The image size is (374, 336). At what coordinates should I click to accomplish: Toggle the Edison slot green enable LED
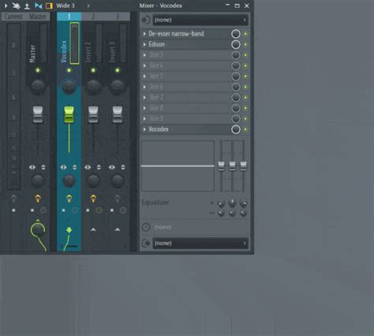click(x=245, y=44)
